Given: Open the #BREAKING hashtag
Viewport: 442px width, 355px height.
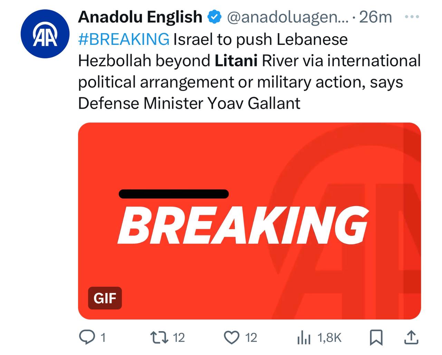Looking at the screenshot, I should [124, 39].
